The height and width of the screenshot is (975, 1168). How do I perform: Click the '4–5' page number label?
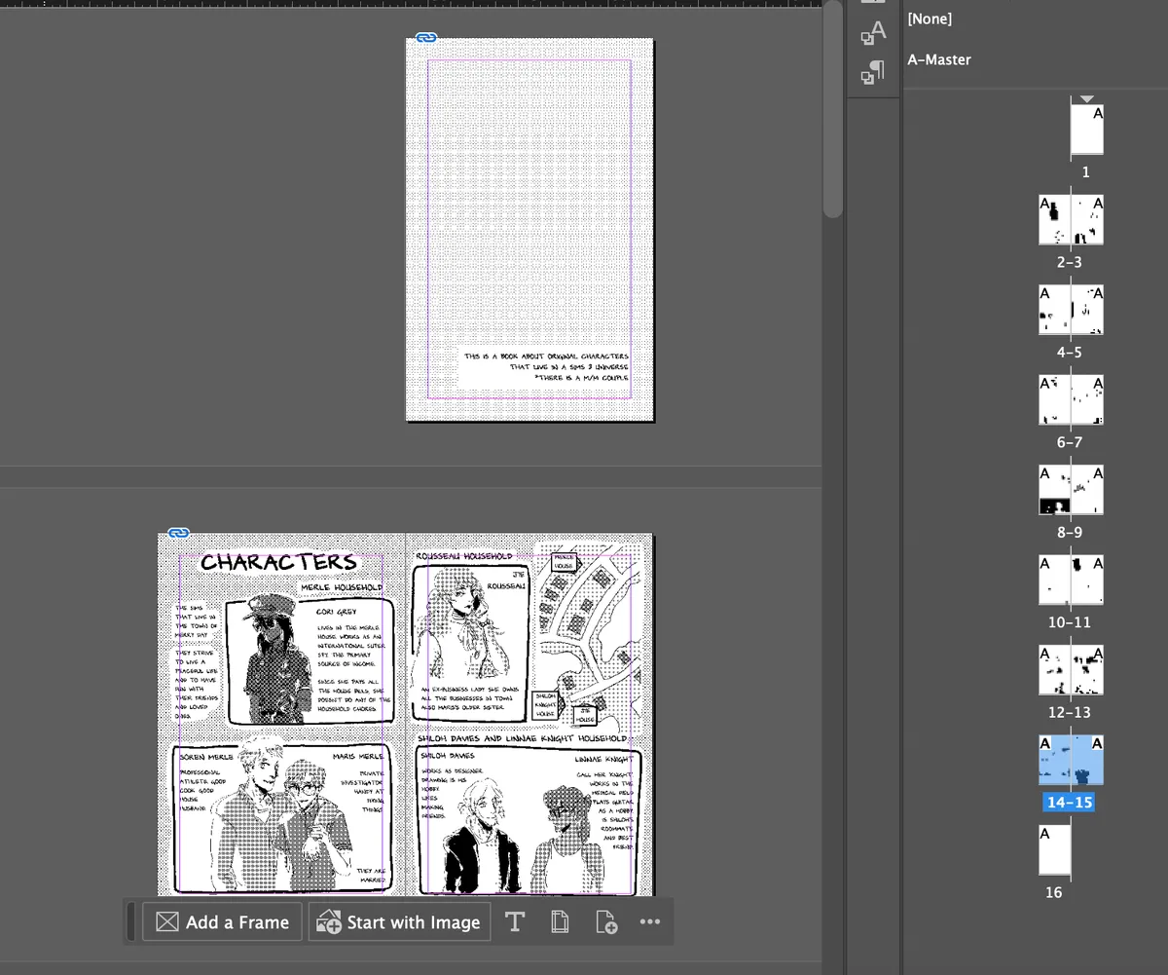[1069, 353]
